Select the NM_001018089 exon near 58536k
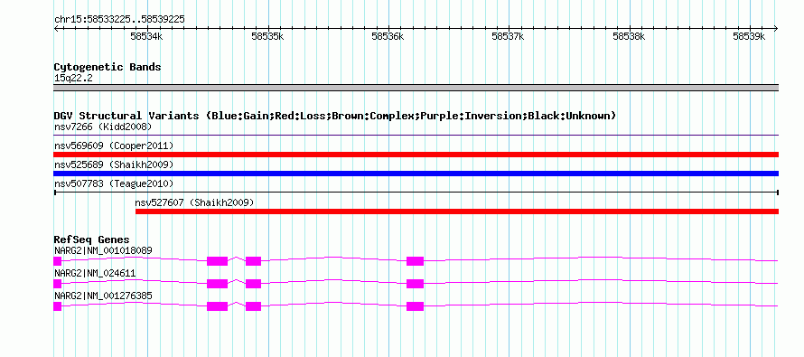The height and width of the screenshot is (357, 804). [x=416, y=261]
